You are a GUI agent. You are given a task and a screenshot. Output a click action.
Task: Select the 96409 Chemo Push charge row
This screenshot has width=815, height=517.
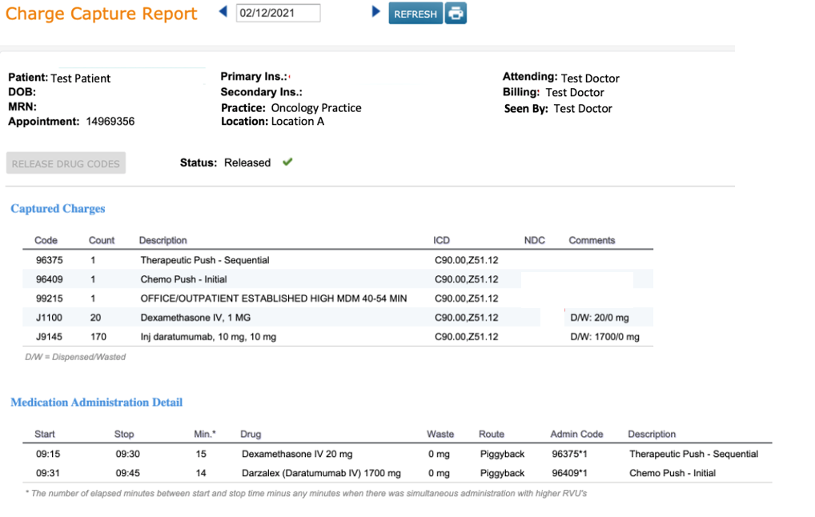pos(183,279)
